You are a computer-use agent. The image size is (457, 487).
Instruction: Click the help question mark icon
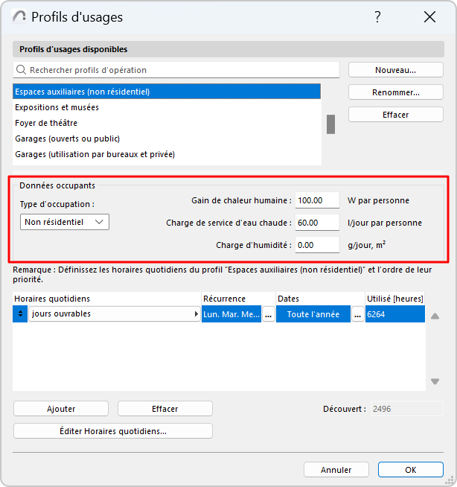377,17
